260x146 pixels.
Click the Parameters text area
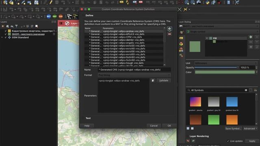pyautogui.click(x=123, y=96)
